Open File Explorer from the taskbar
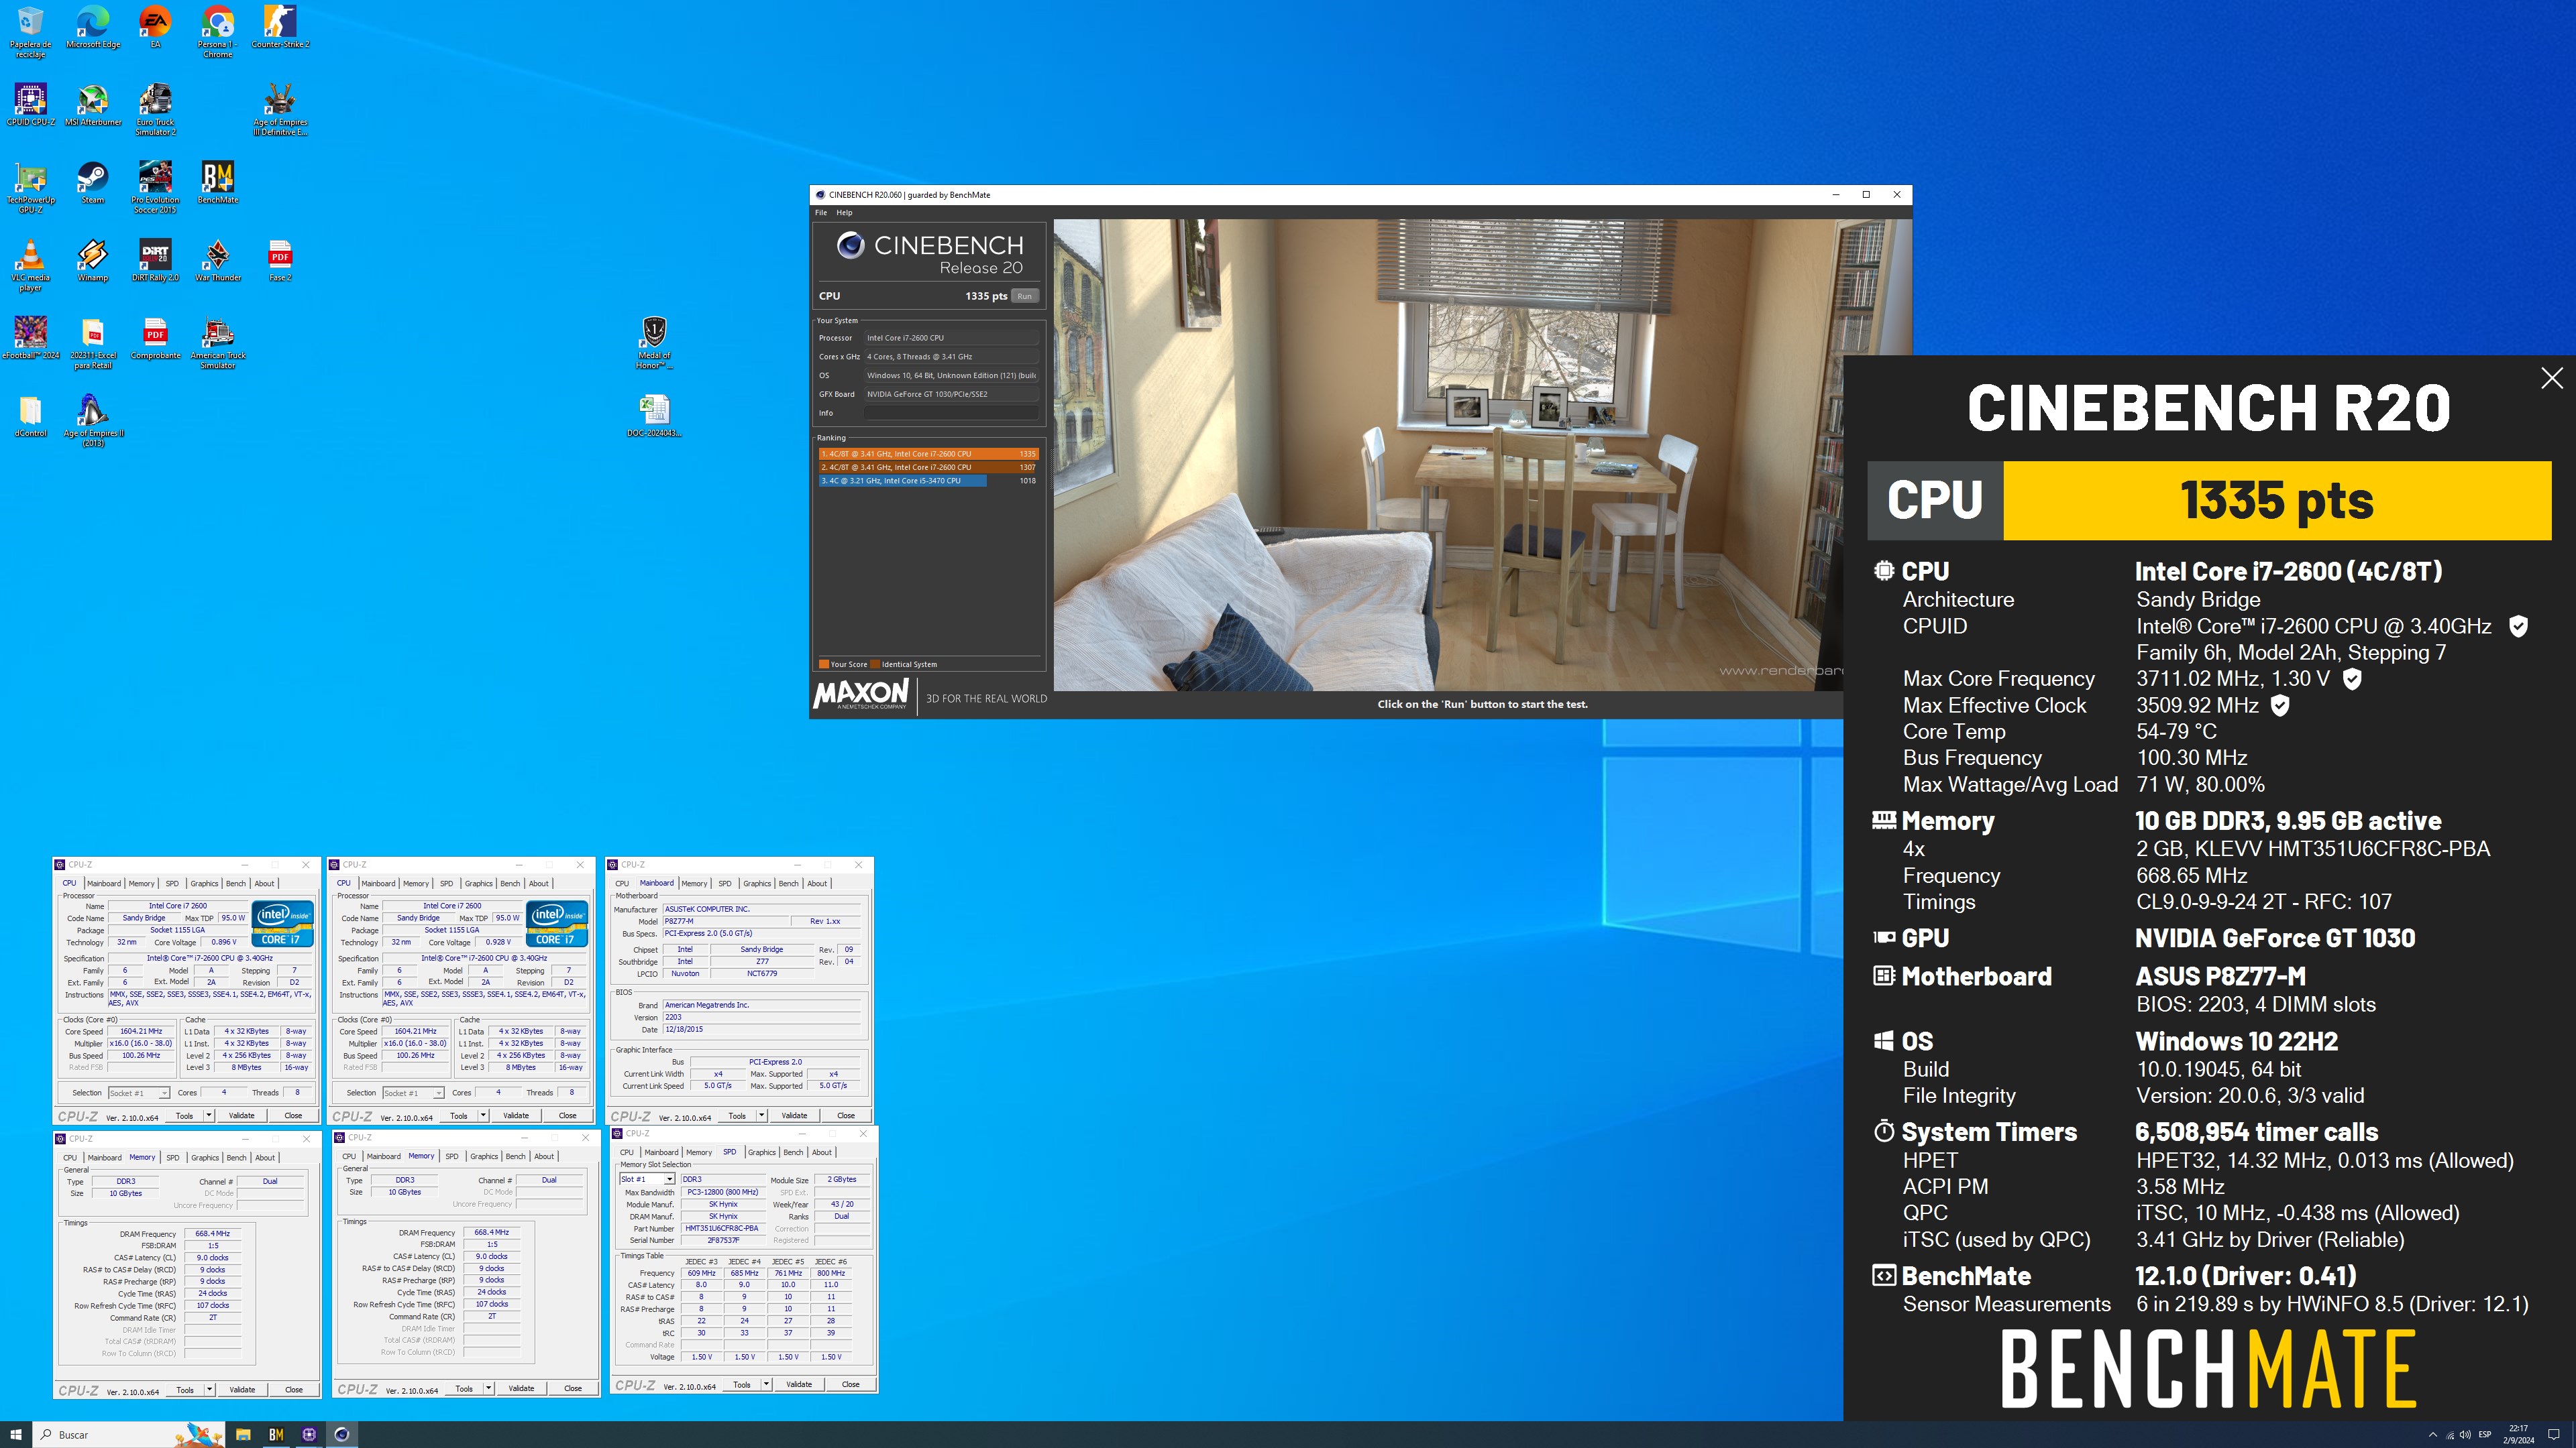The height and width of the screenshot is (1448, 2576). coord(243,1434)
